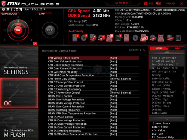Viewport: 187px width, 140px height.
Task: Click the 21:03 clock time display
Action: (14, 10)
